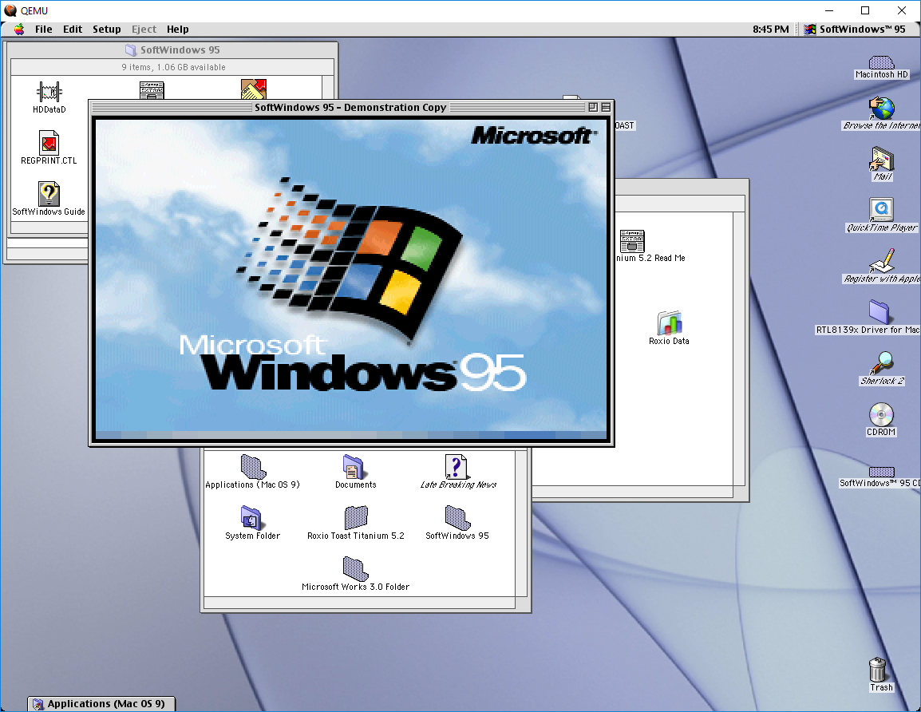Open the Setup menu

click(107, 30)
